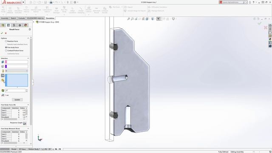Click the Apply Material ribbon button
272x153 pixels.
[x=10, y=10]
